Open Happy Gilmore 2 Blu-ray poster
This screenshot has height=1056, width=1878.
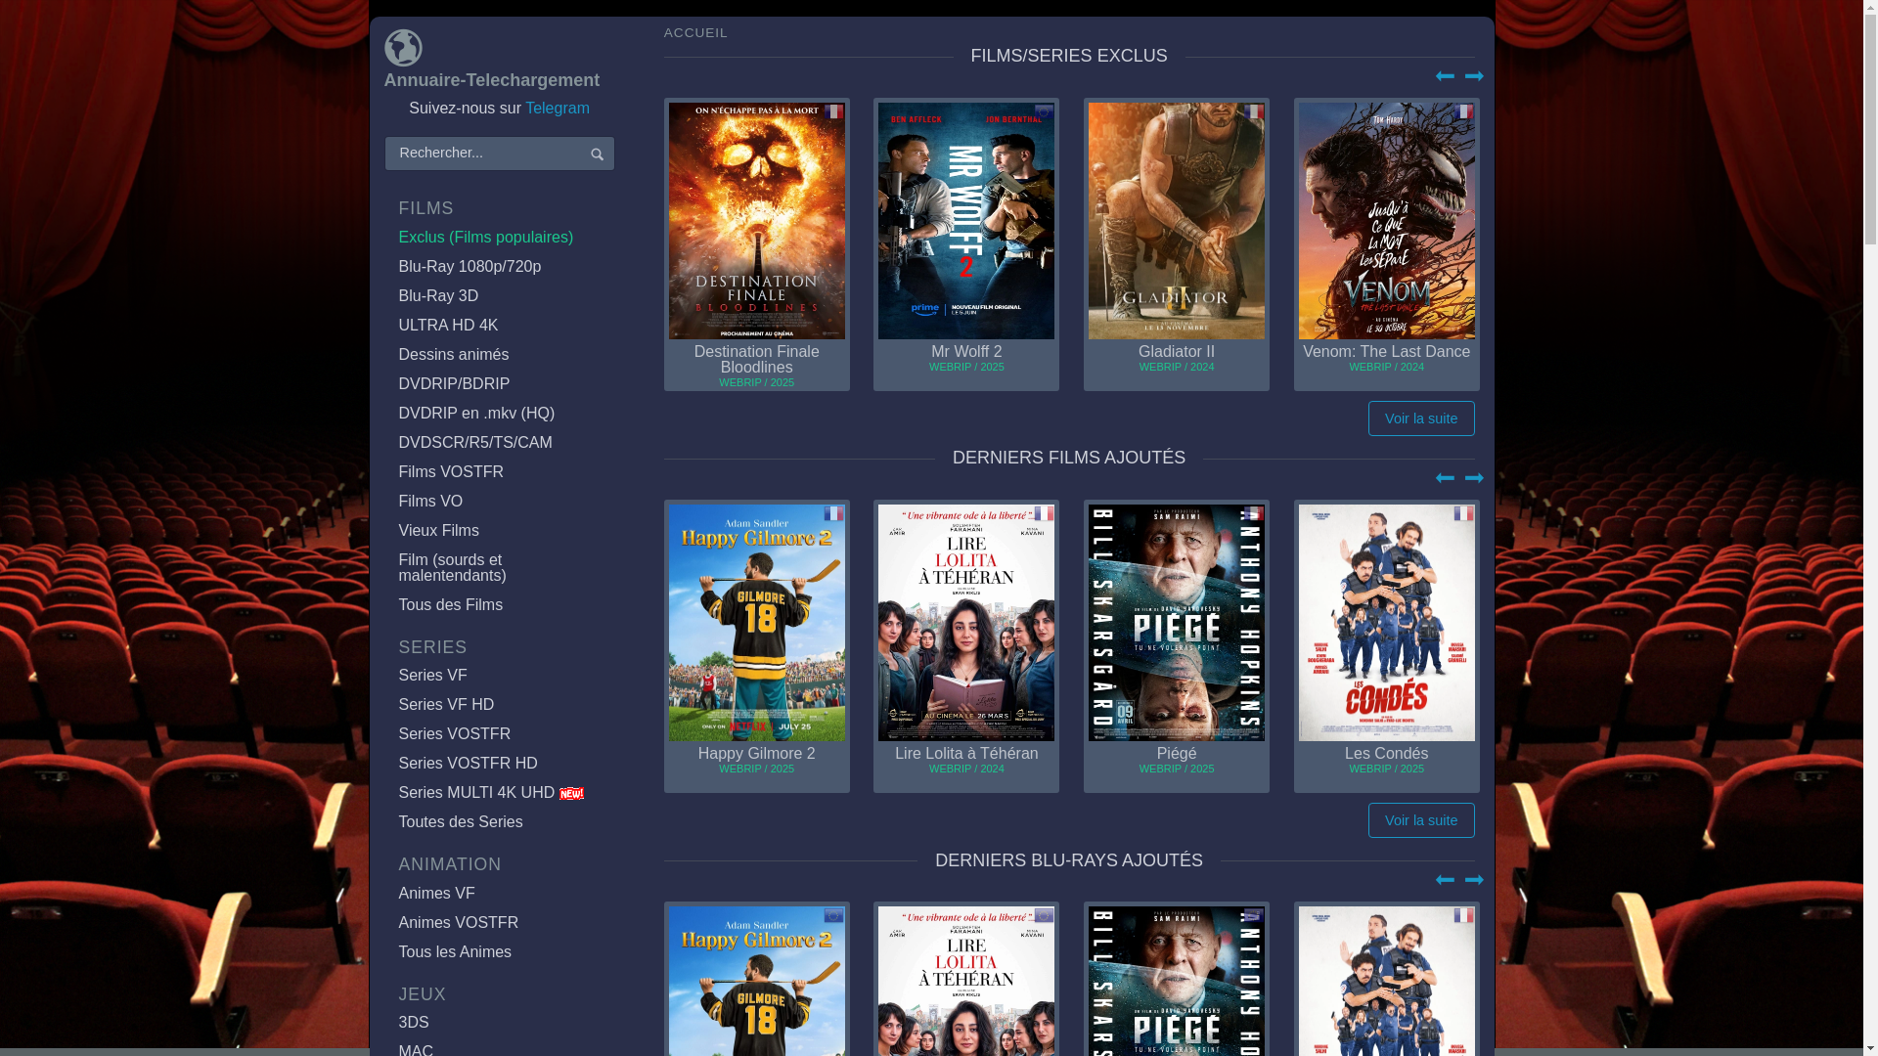point(757,981)
